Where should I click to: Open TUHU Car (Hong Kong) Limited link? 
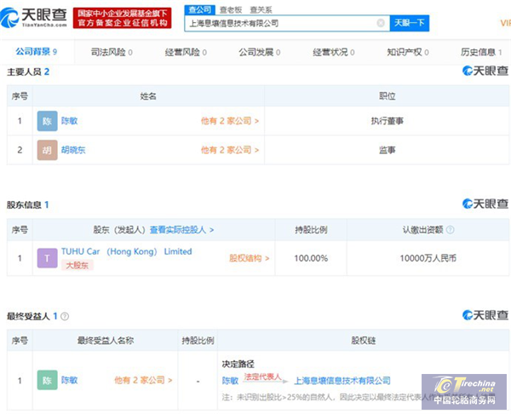coord(126,251)
